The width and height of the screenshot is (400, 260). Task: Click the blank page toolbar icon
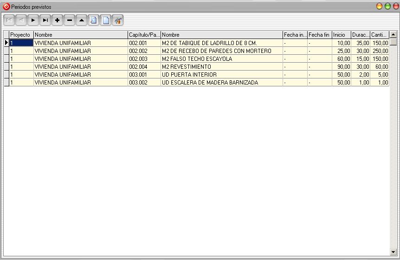[105, 20]
